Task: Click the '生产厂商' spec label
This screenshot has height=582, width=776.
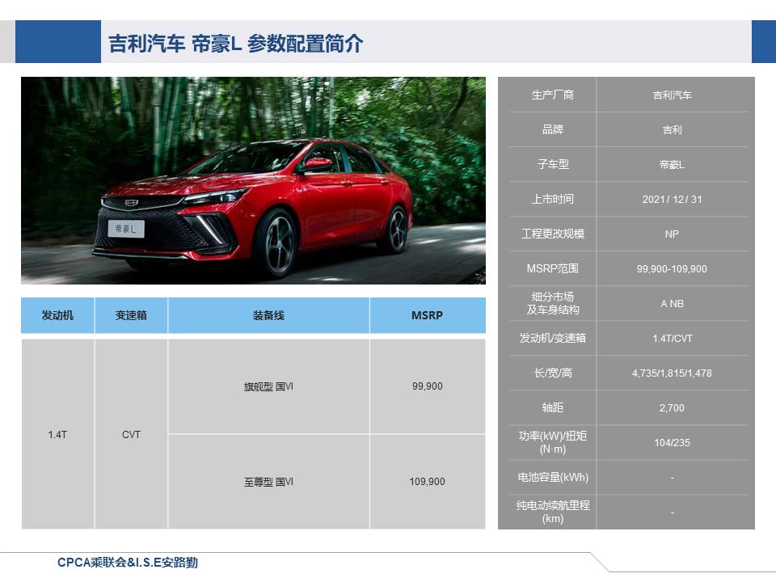Action: (553, 95)
